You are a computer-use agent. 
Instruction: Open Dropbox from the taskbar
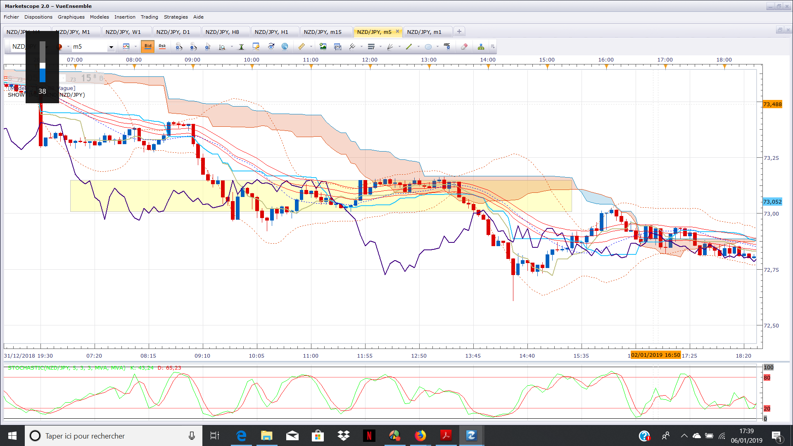click(343, 436)
